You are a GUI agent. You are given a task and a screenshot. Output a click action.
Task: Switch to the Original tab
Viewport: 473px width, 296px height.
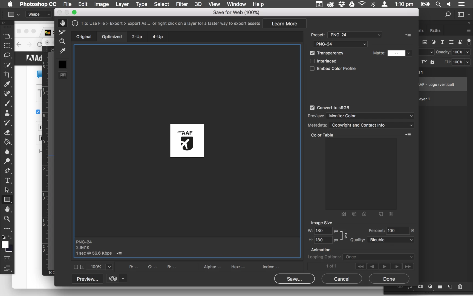[x=84, y=37]
